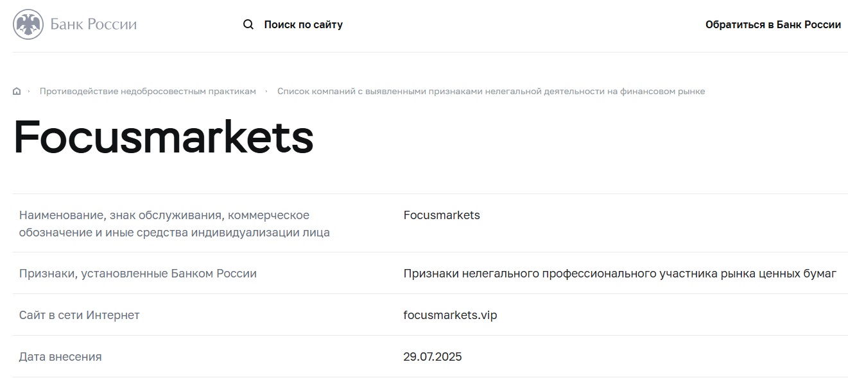Click the Сайт в сети Интернет row label
Screen dimensions: 848x378
[78, 315]
